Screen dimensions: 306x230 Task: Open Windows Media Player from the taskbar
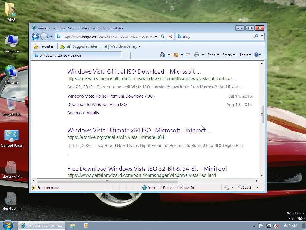[x=86, y=226]
